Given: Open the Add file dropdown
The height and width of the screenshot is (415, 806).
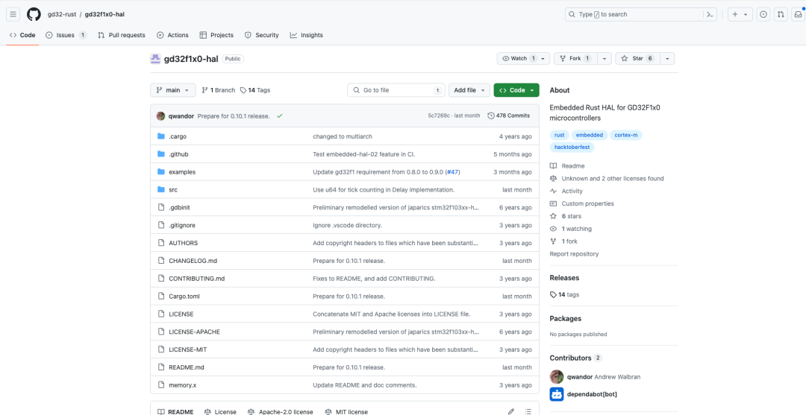Looking at the screenshot, I should 469,89.
